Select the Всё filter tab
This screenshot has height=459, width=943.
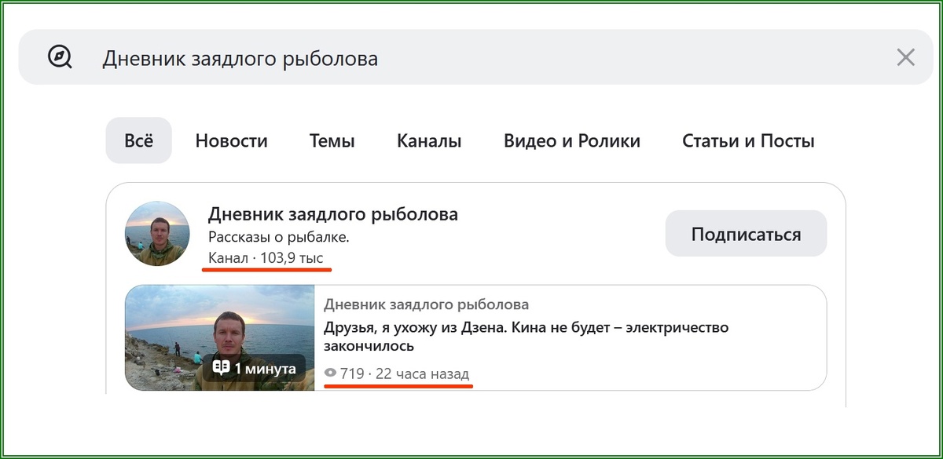138,140
